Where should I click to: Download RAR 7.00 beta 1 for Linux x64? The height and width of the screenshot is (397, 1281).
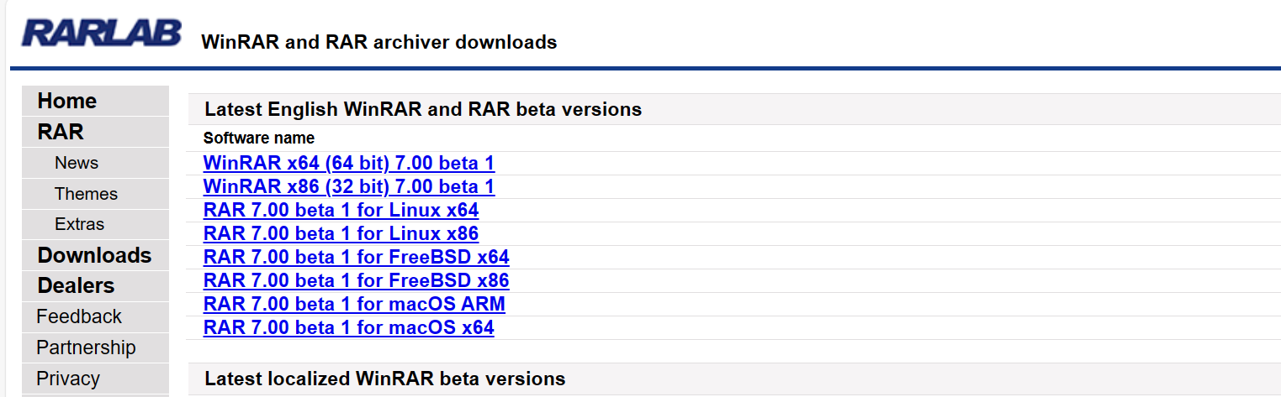click(x=341, y=210)
